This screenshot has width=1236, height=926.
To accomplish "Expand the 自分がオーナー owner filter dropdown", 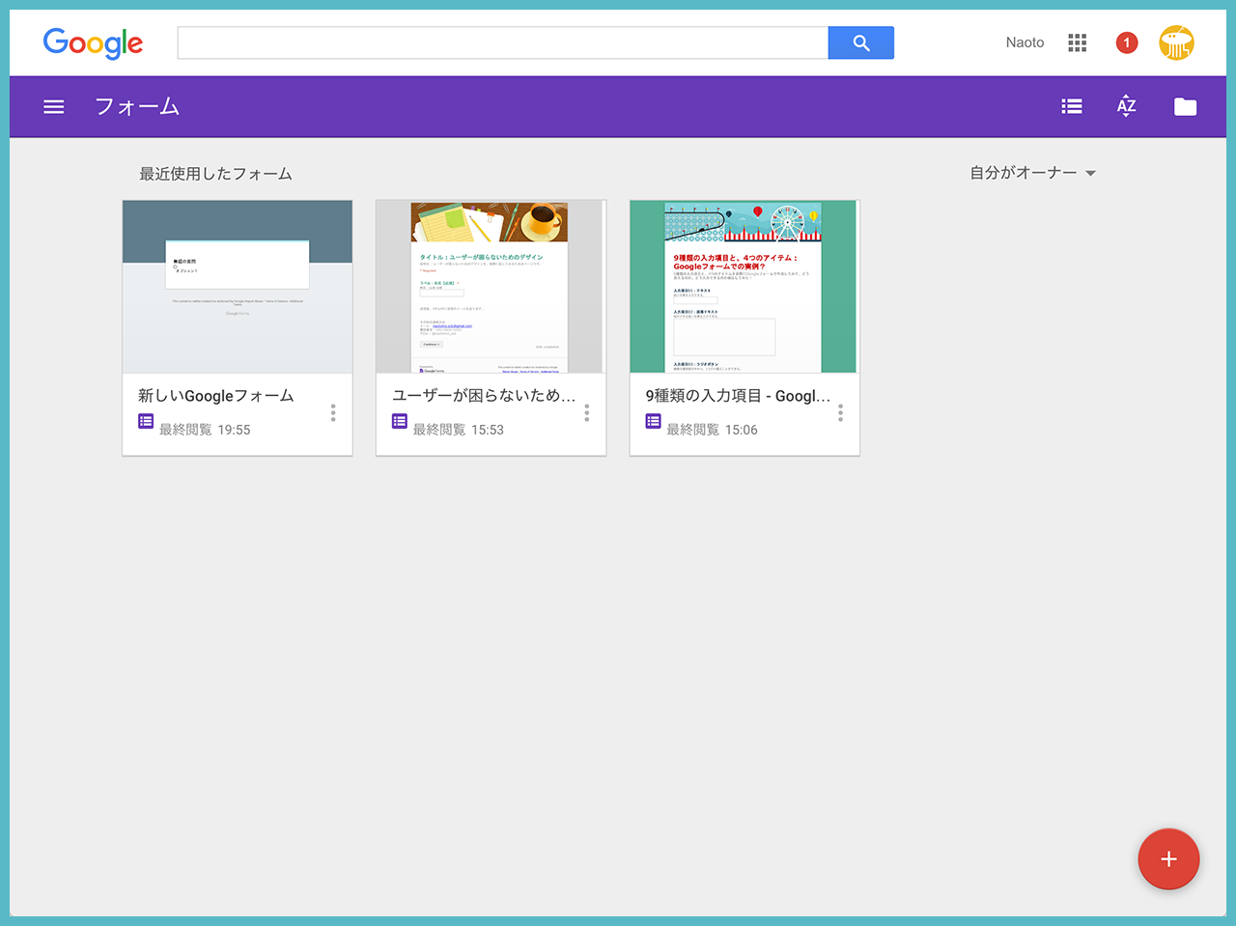I will pyautogui.click(x=1032, y=173).
